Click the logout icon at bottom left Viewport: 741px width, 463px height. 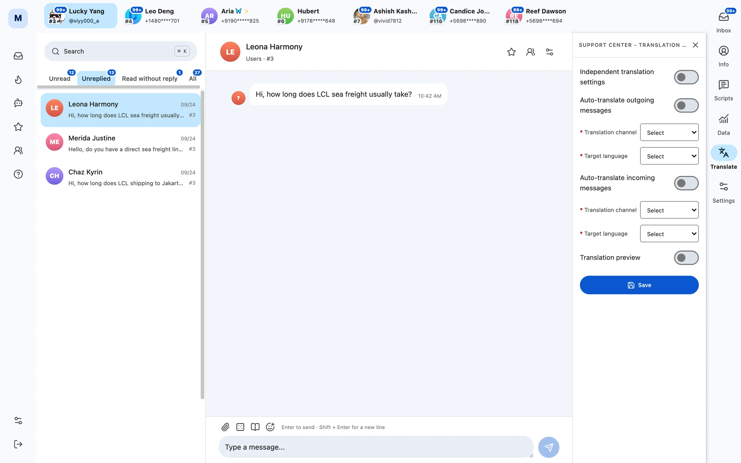pos(18,444)
